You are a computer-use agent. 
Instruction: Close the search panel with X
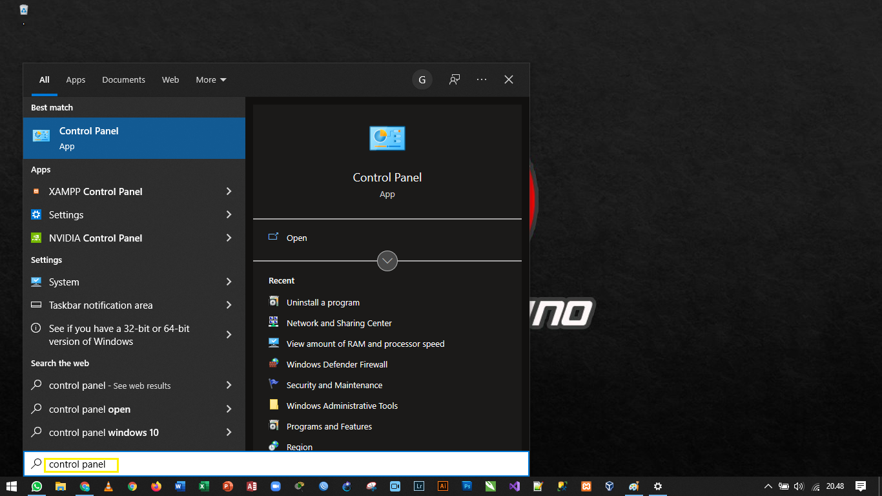(509, 79)
